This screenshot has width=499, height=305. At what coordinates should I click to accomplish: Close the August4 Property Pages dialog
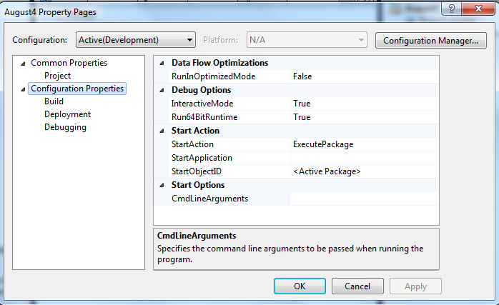pyautogui.click(x=475, y=9)
